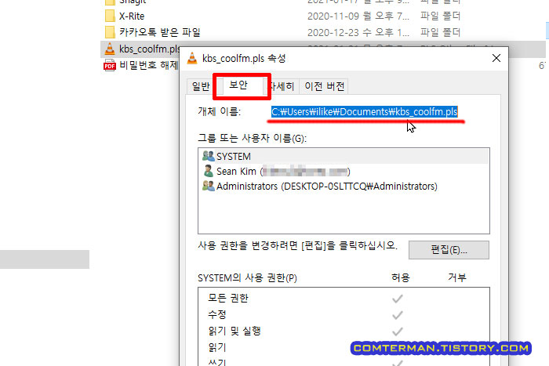Click the 수정 permission row
Screen dimensions: 549x366
pos(344,314)
